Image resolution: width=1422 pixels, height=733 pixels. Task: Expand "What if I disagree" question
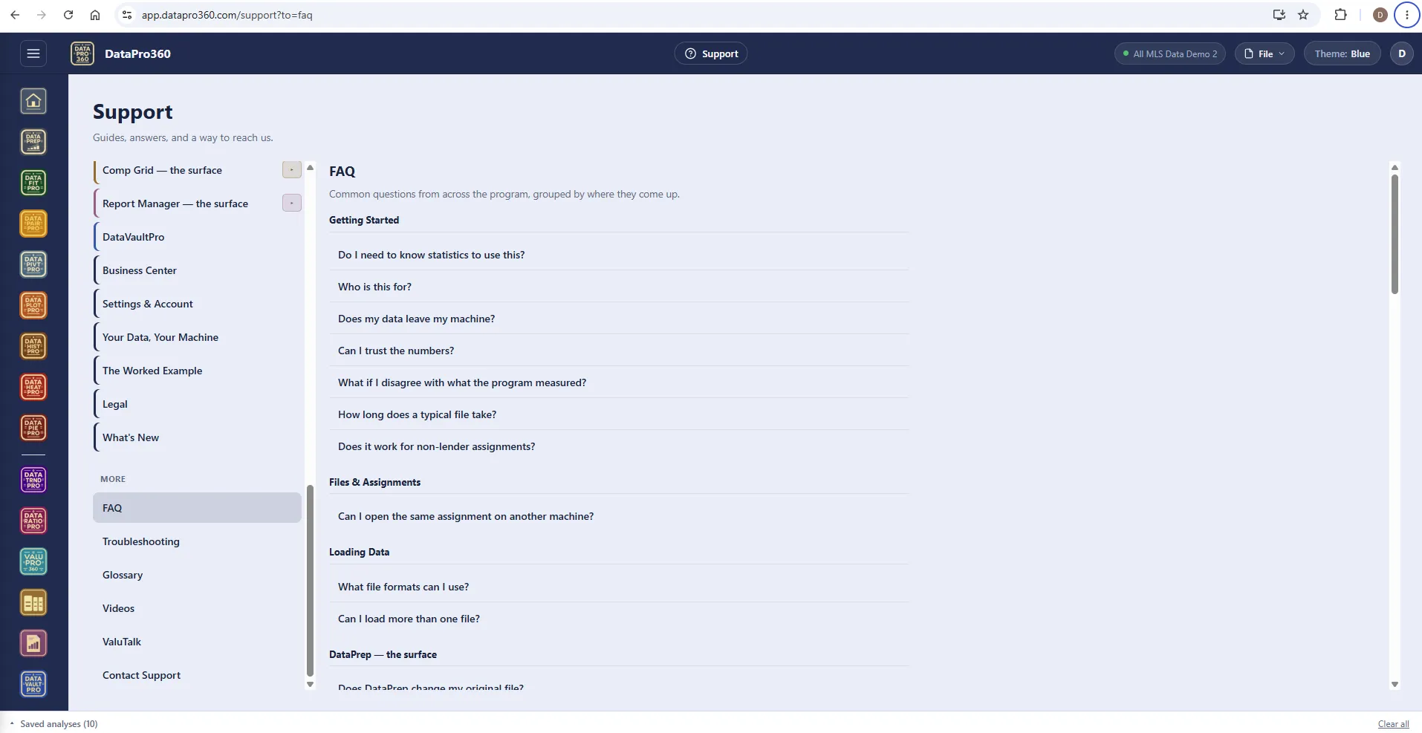(x=619, y=382)
